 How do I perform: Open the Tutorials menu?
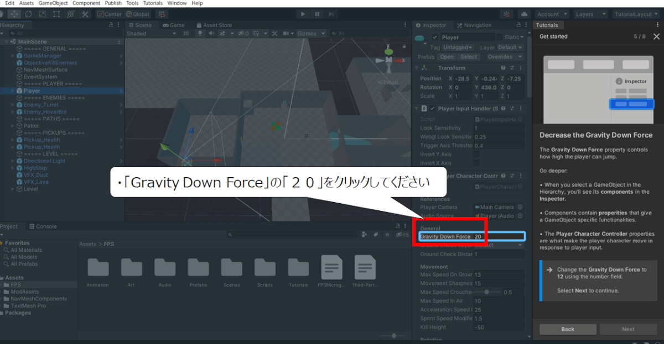pos(153,3)
